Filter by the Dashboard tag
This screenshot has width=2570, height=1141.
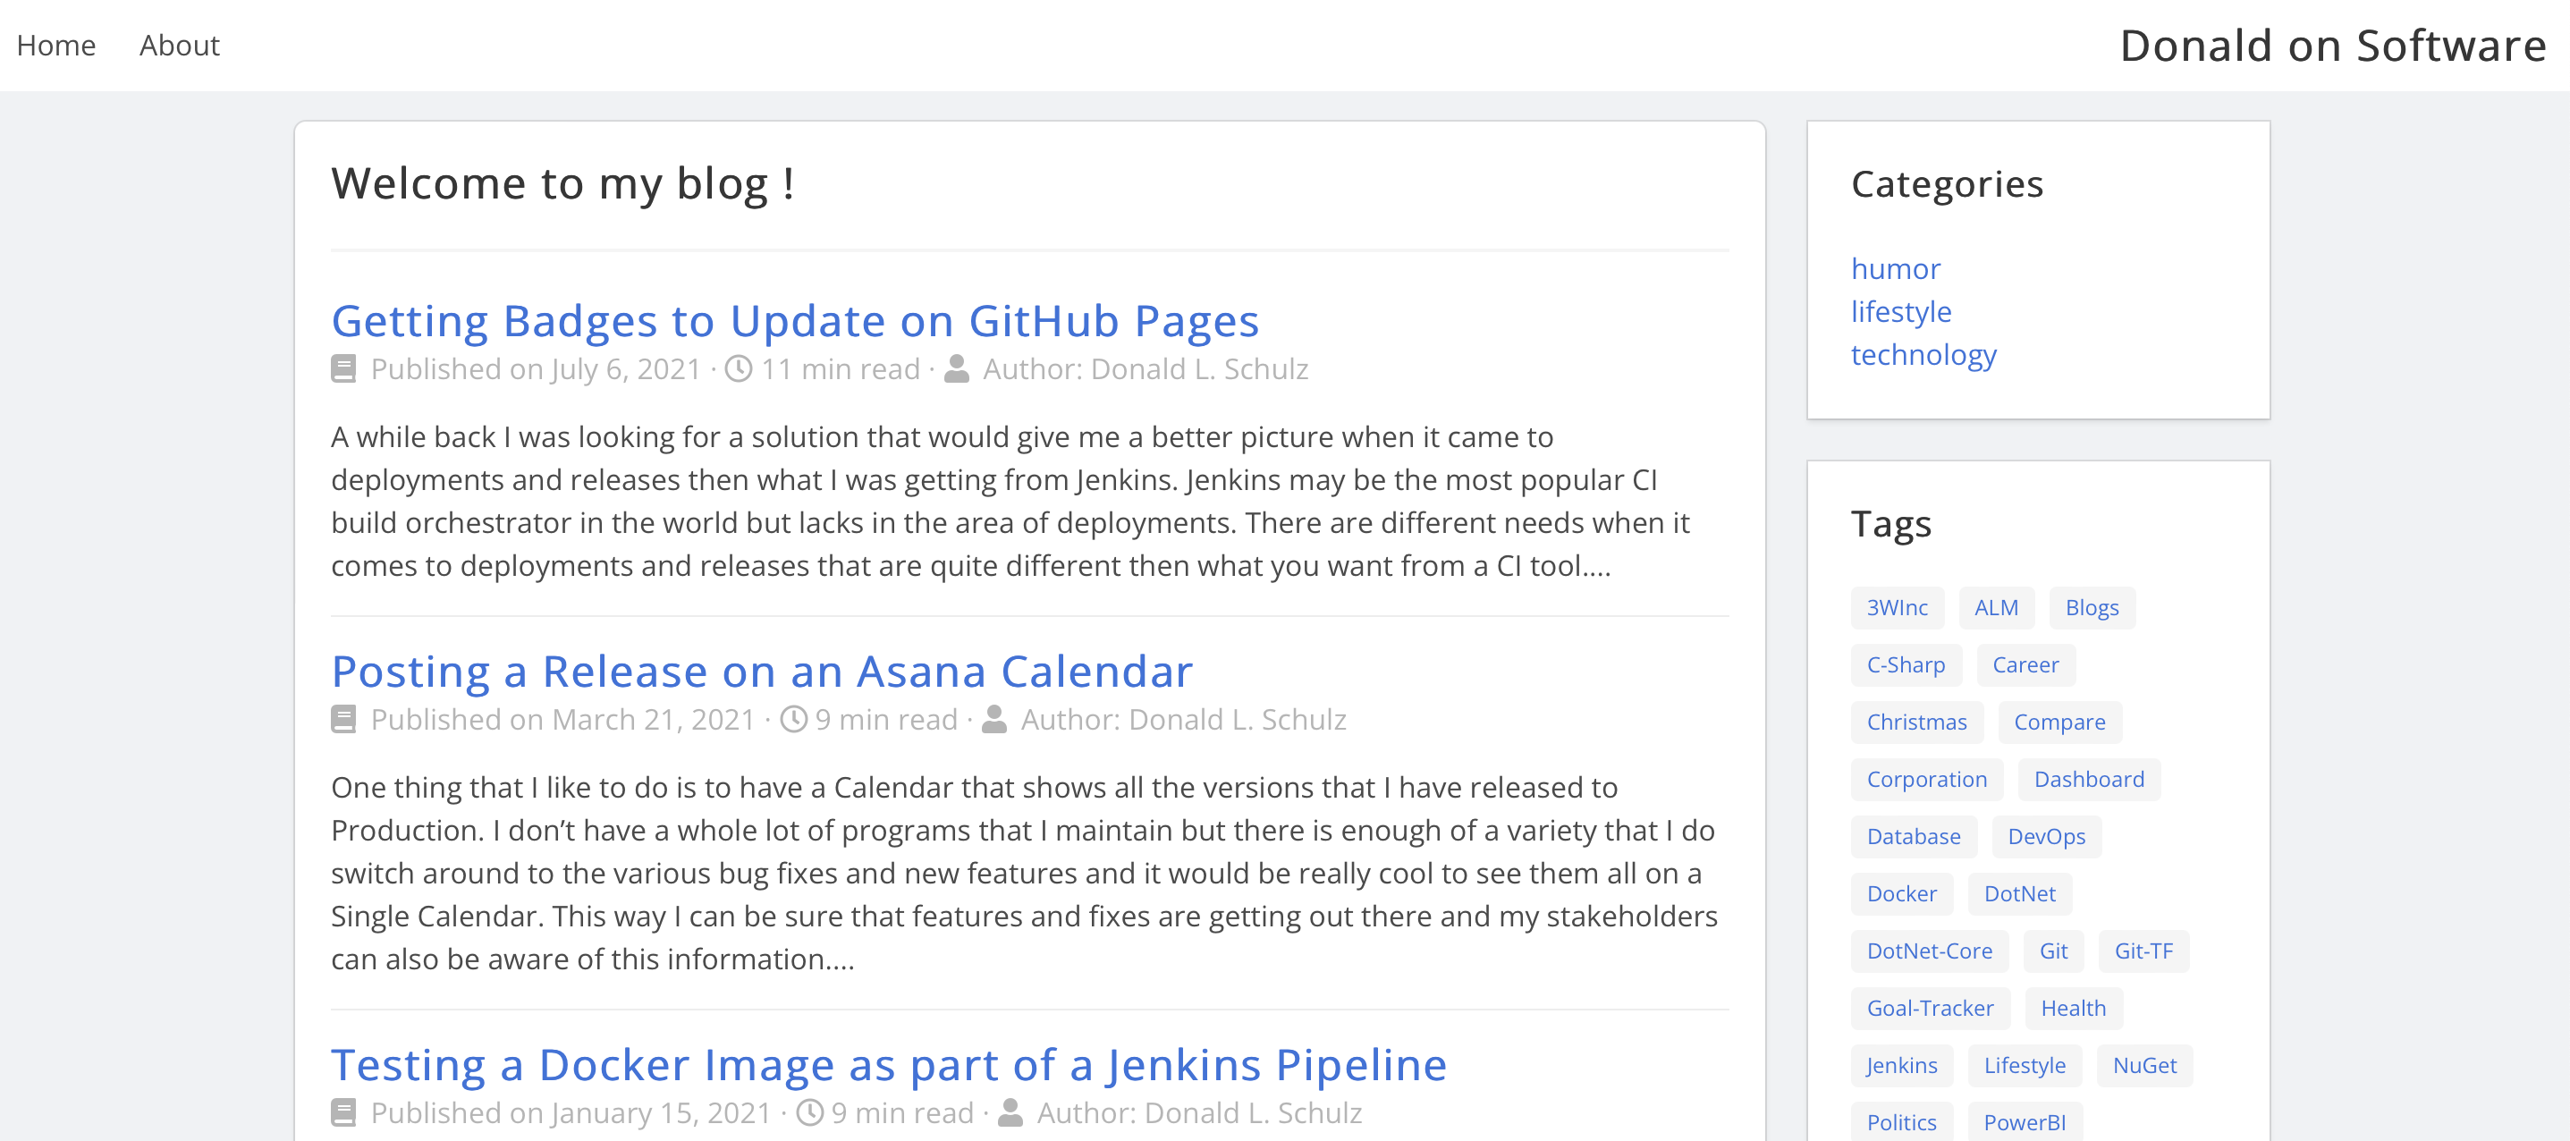tap(2089, 779)
